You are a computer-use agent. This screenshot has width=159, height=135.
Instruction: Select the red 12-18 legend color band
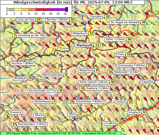click(x=43, y=10)
